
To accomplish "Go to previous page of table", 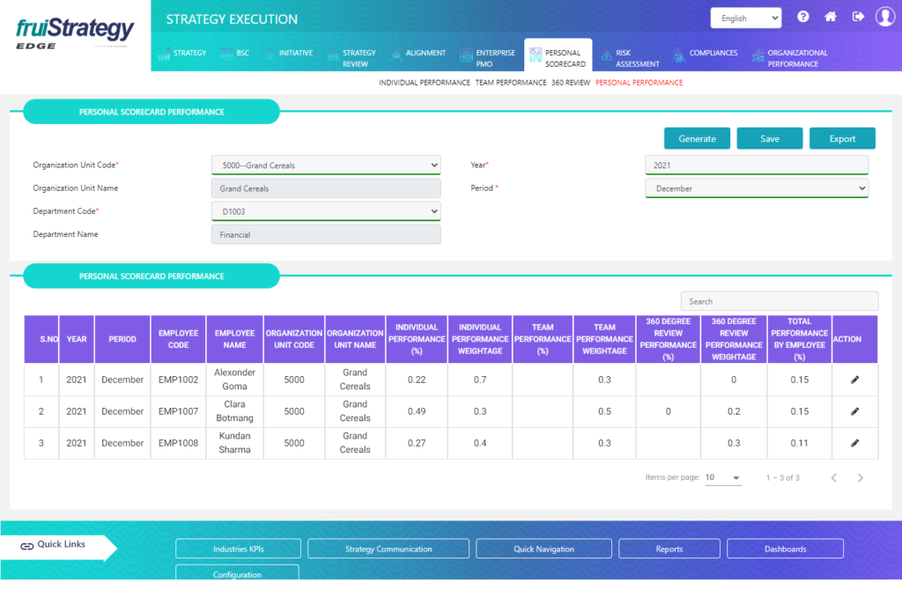I will click(833, 477).
